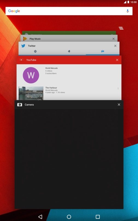
Task: Tap the Android home navigation button
Action: pos(69,217)
